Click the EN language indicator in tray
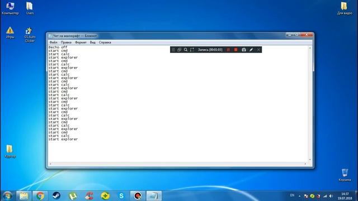This screenshot has width=358, height=201. tap(292, 195)
